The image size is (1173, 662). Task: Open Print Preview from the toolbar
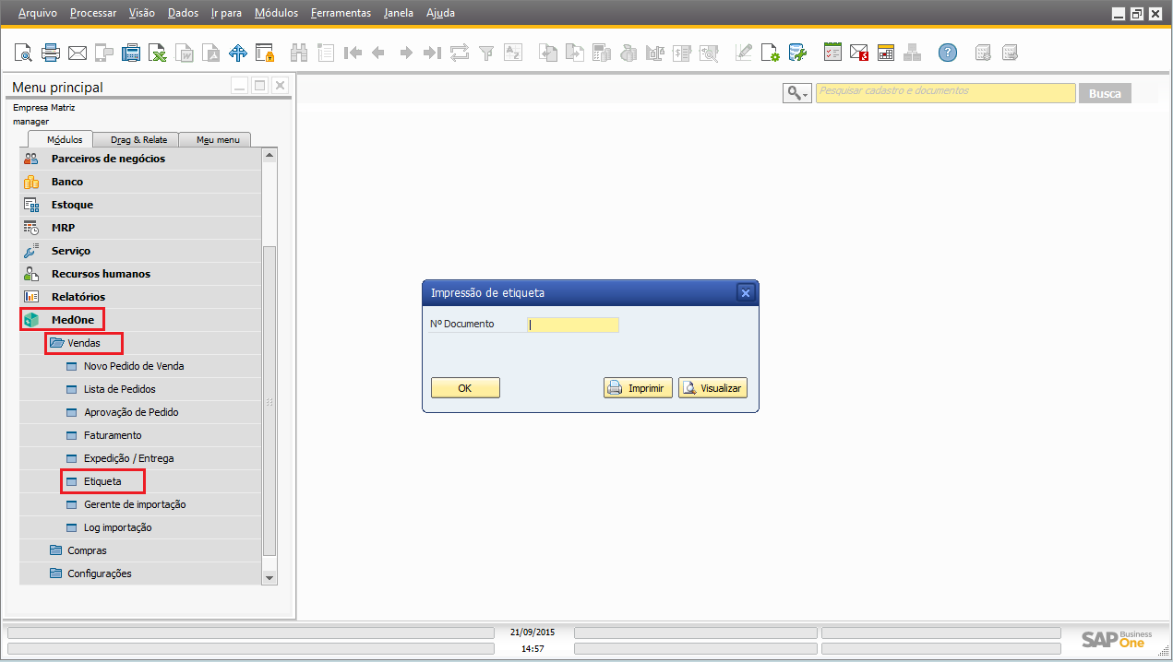click(23, 53)
